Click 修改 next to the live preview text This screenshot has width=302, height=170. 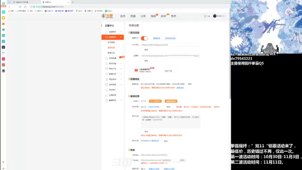coord(190,84)
